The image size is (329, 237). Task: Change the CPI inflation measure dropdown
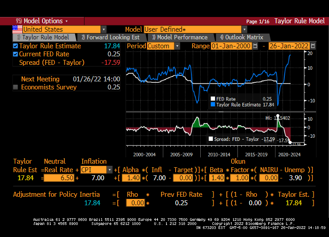(x=110, y=170)
